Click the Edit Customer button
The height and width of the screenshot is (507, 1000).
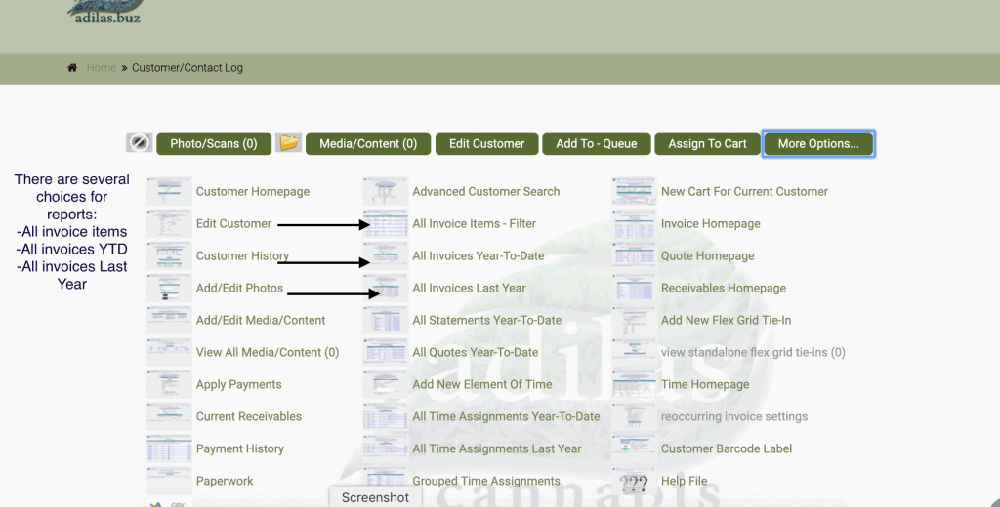coord(486,144)
